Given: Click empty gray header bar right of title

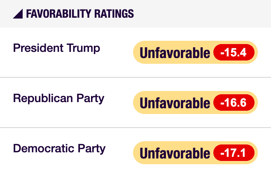Looking at the screenshot, I should (x=202, y=14).
